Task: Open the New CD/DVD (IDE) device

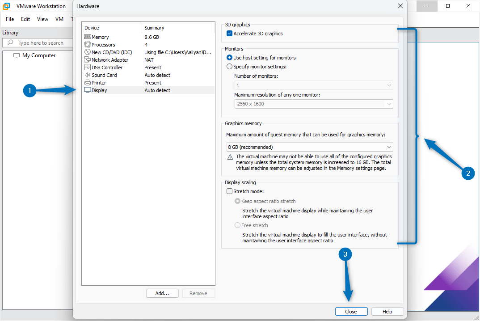Action: tap(87, 52)
